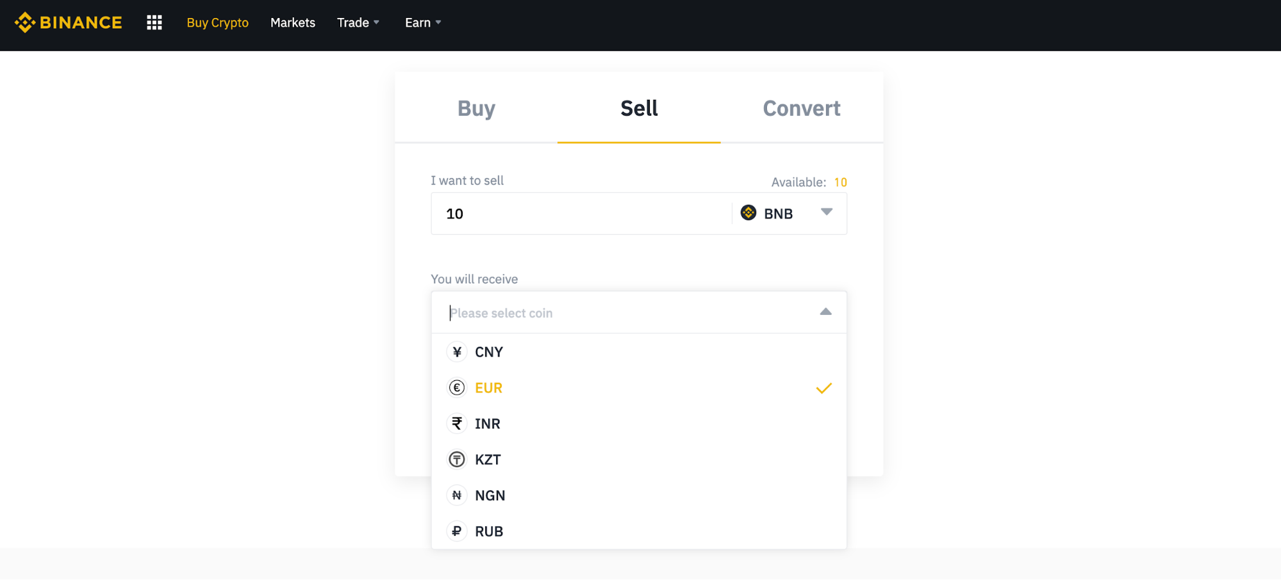This screenshot has height=580, width=1281.
Task: Click the Binance logo
Action: (69, 22)
